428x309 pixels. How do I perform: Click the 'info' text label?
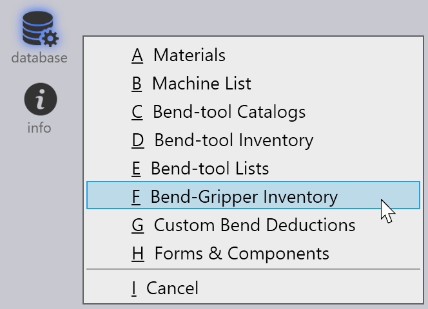click(39, 127)
